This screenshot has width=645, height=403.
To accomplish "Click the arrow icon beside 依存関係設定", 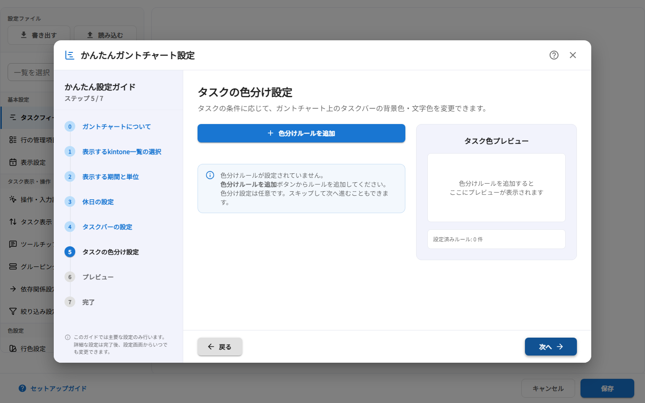I will (x=13, y=289).
